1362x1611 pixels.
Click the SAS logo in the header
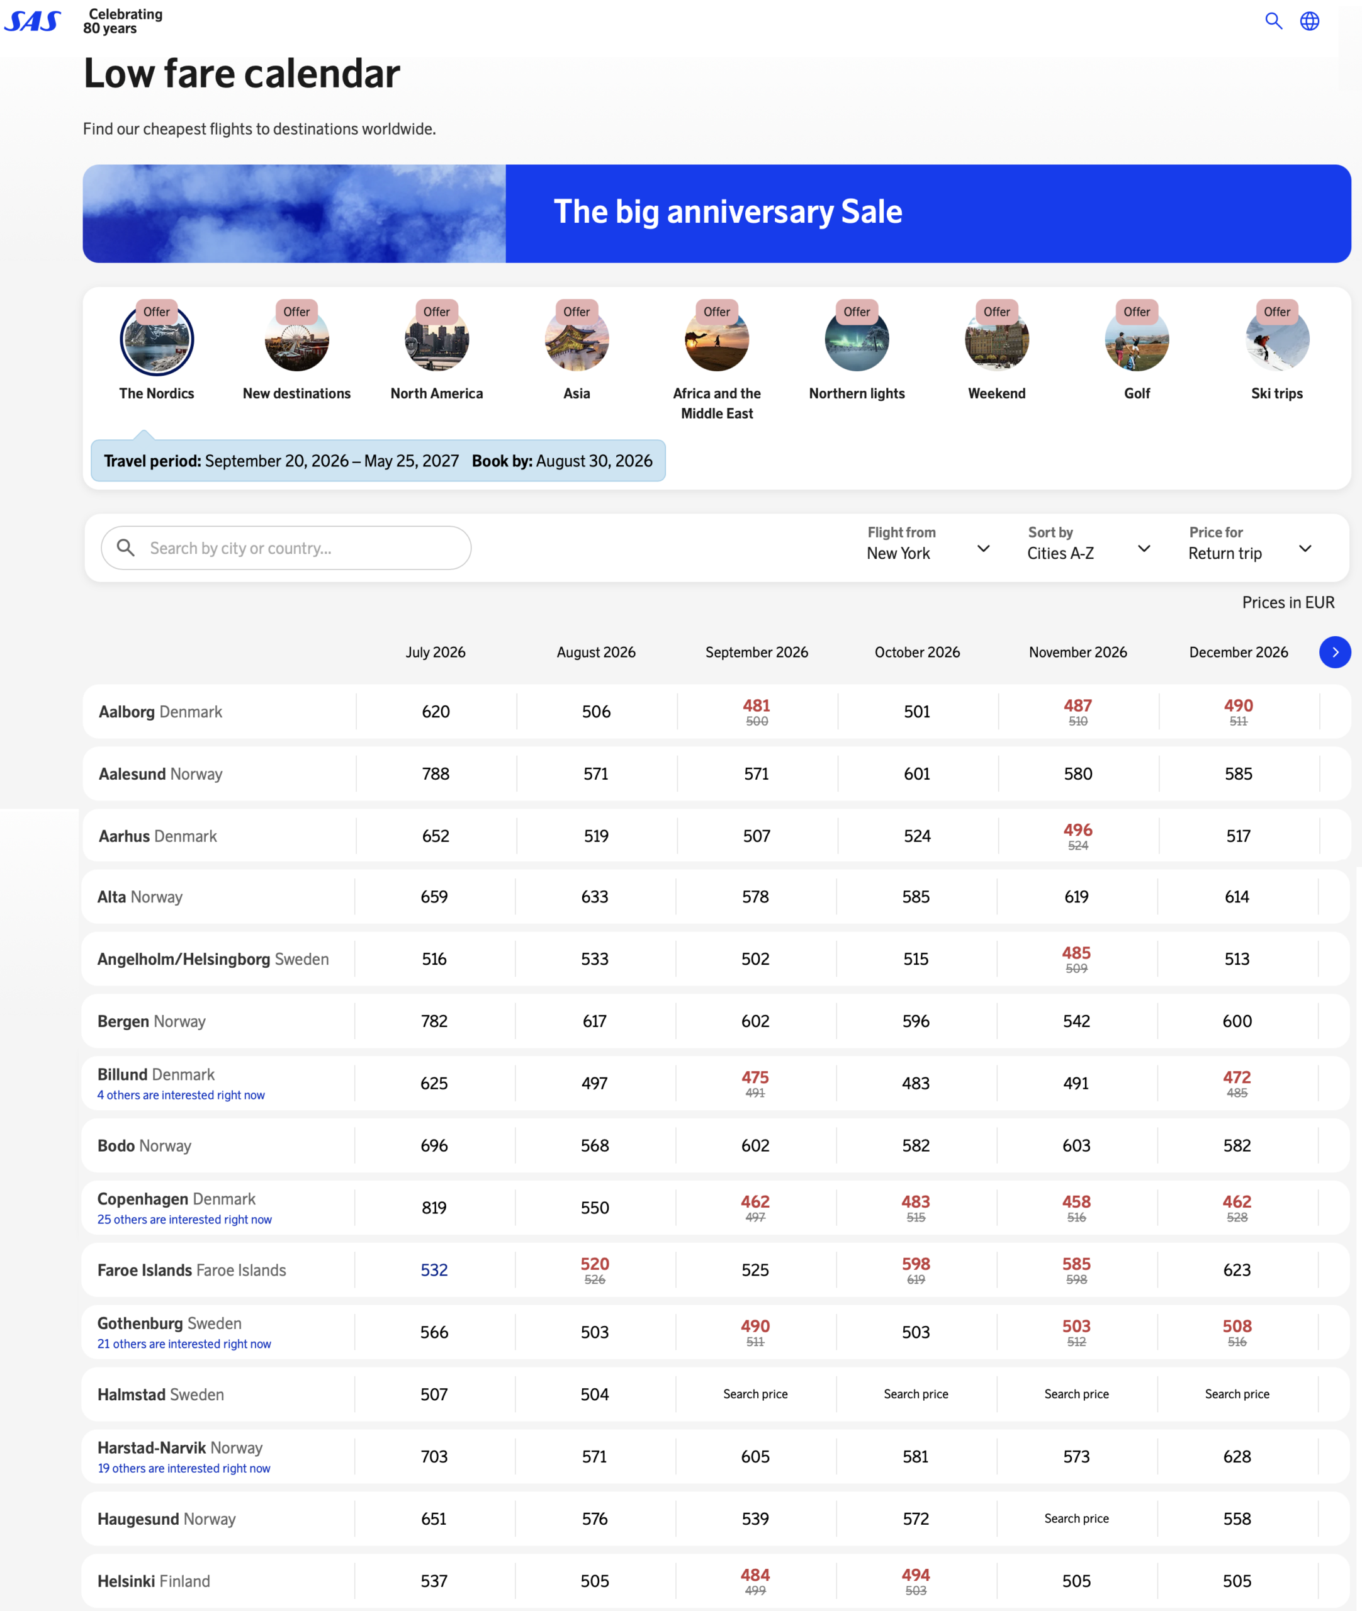33,21
